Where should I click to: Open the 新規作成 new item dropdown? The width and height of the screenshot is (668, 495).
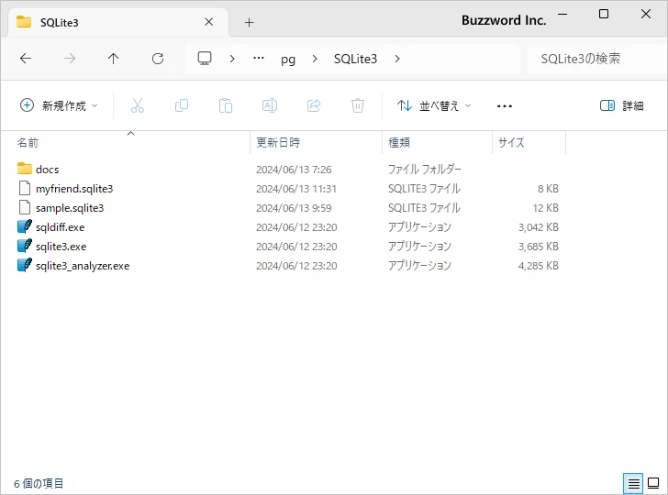click(x=59, y=105)
